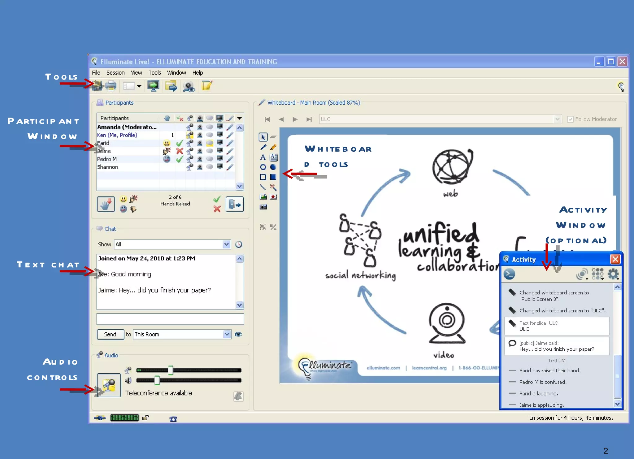Click the chat message input field

click(170, 319)
